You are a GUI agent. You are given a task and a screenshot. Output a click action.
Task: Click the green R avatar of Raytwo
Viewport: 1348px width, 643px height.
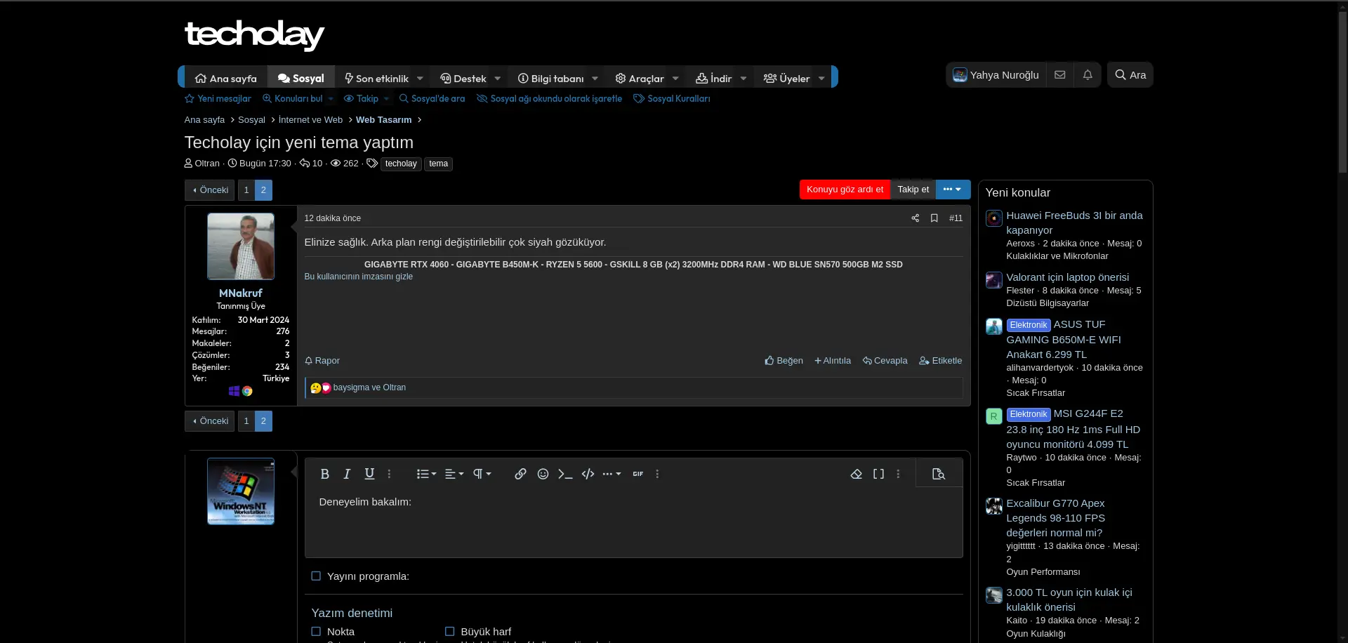[x=993, y=416]
